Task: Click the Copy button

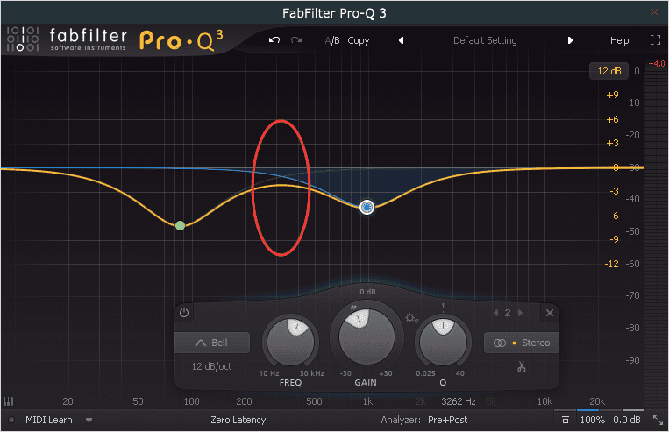Action: click(x=359, y=40)
